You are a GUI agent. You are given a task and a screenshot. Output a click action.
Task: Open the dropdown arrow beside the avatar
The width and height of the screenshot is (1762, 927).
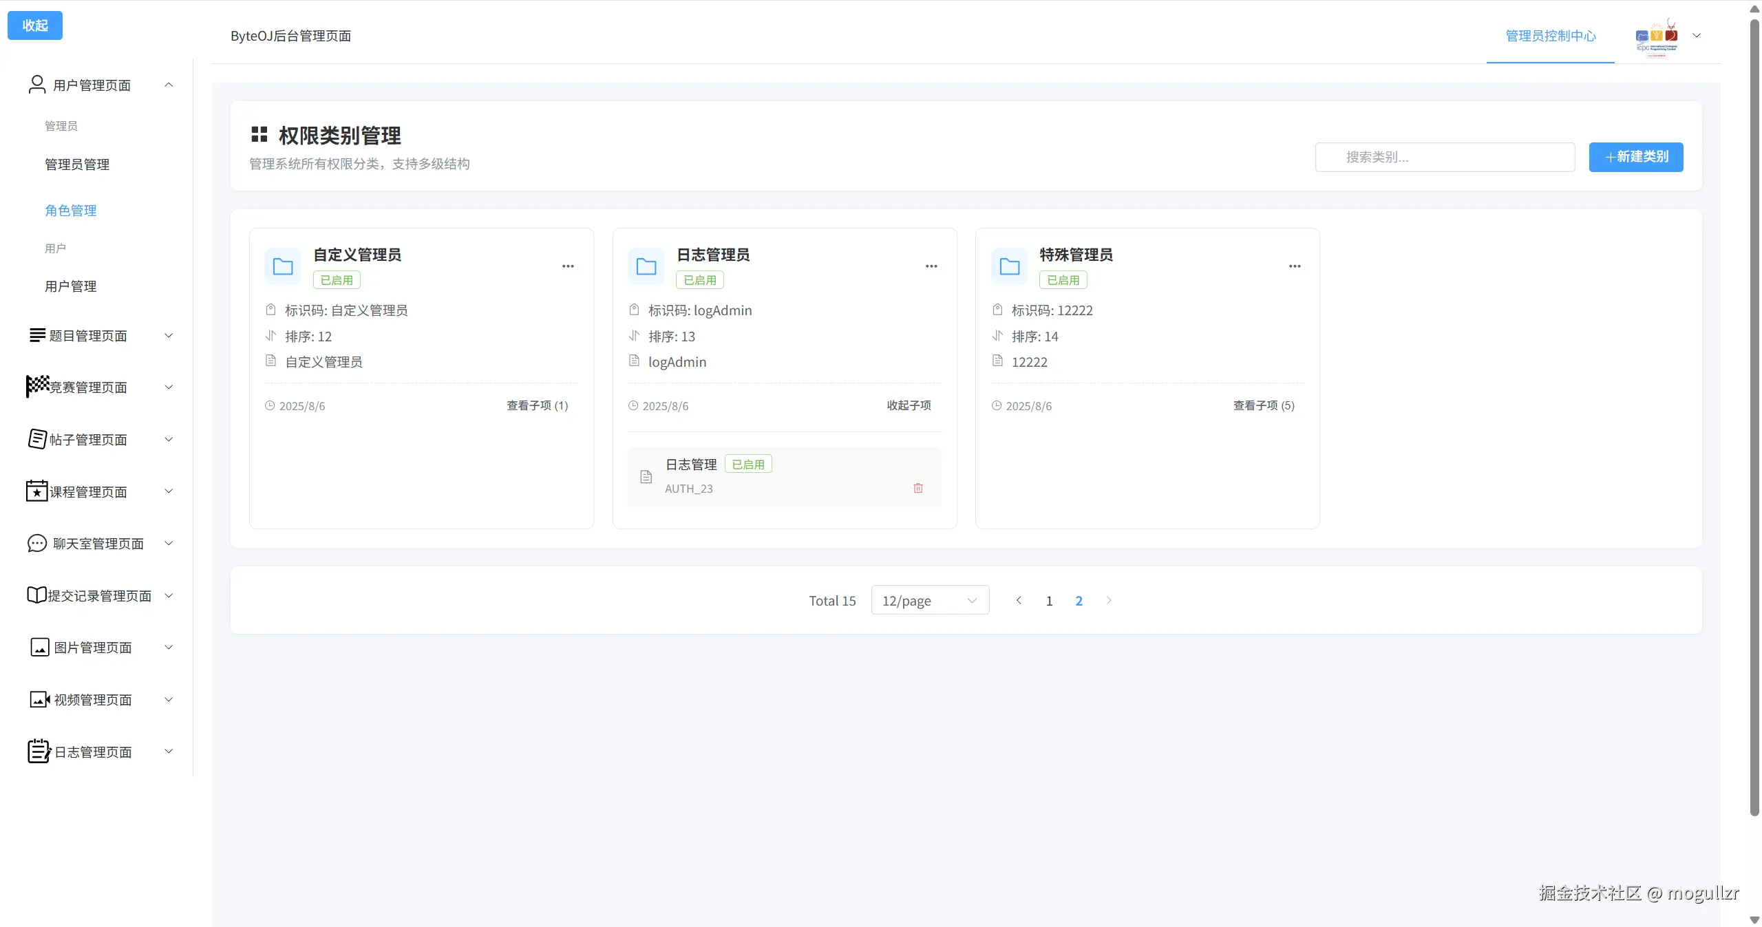[x=1697, y=36]
